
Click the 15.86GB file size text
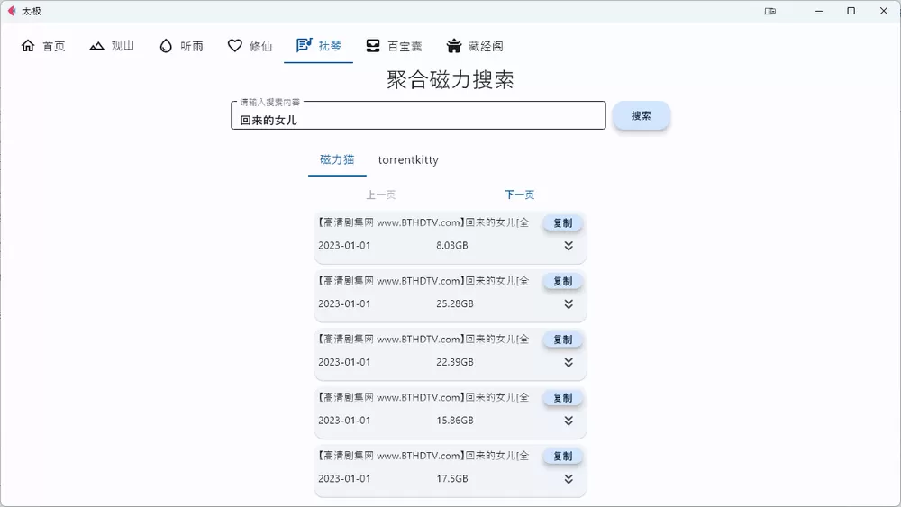click(454, 421)
